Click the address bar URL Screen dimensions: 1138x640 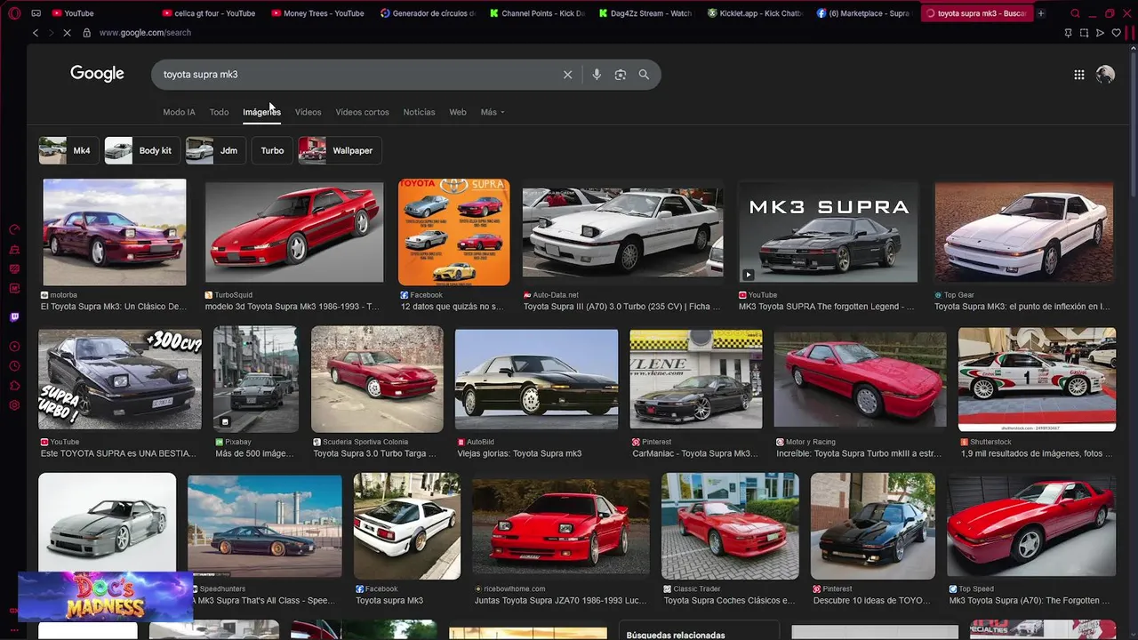pyautogui.click(x=145, y=33)
